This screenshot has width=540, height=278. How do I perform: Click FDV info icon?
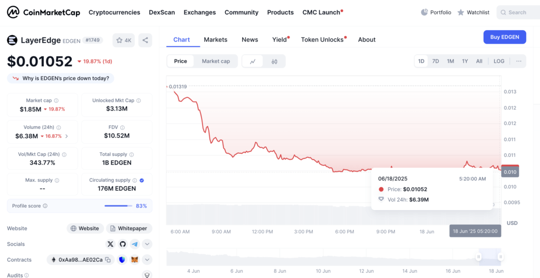click(x=122, y=127)
